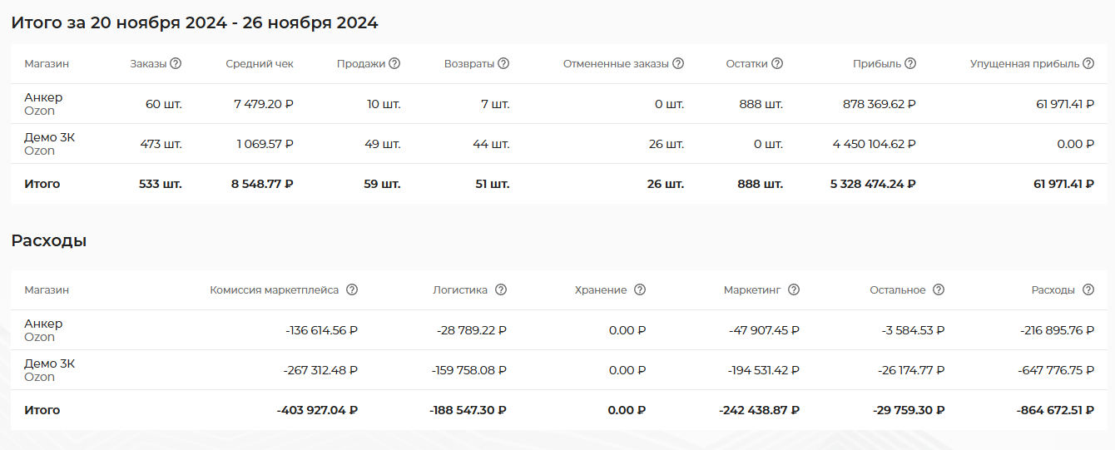Click question icon next to Логистика
This screenshot has width=1115, height=450.
pos(501,290)
